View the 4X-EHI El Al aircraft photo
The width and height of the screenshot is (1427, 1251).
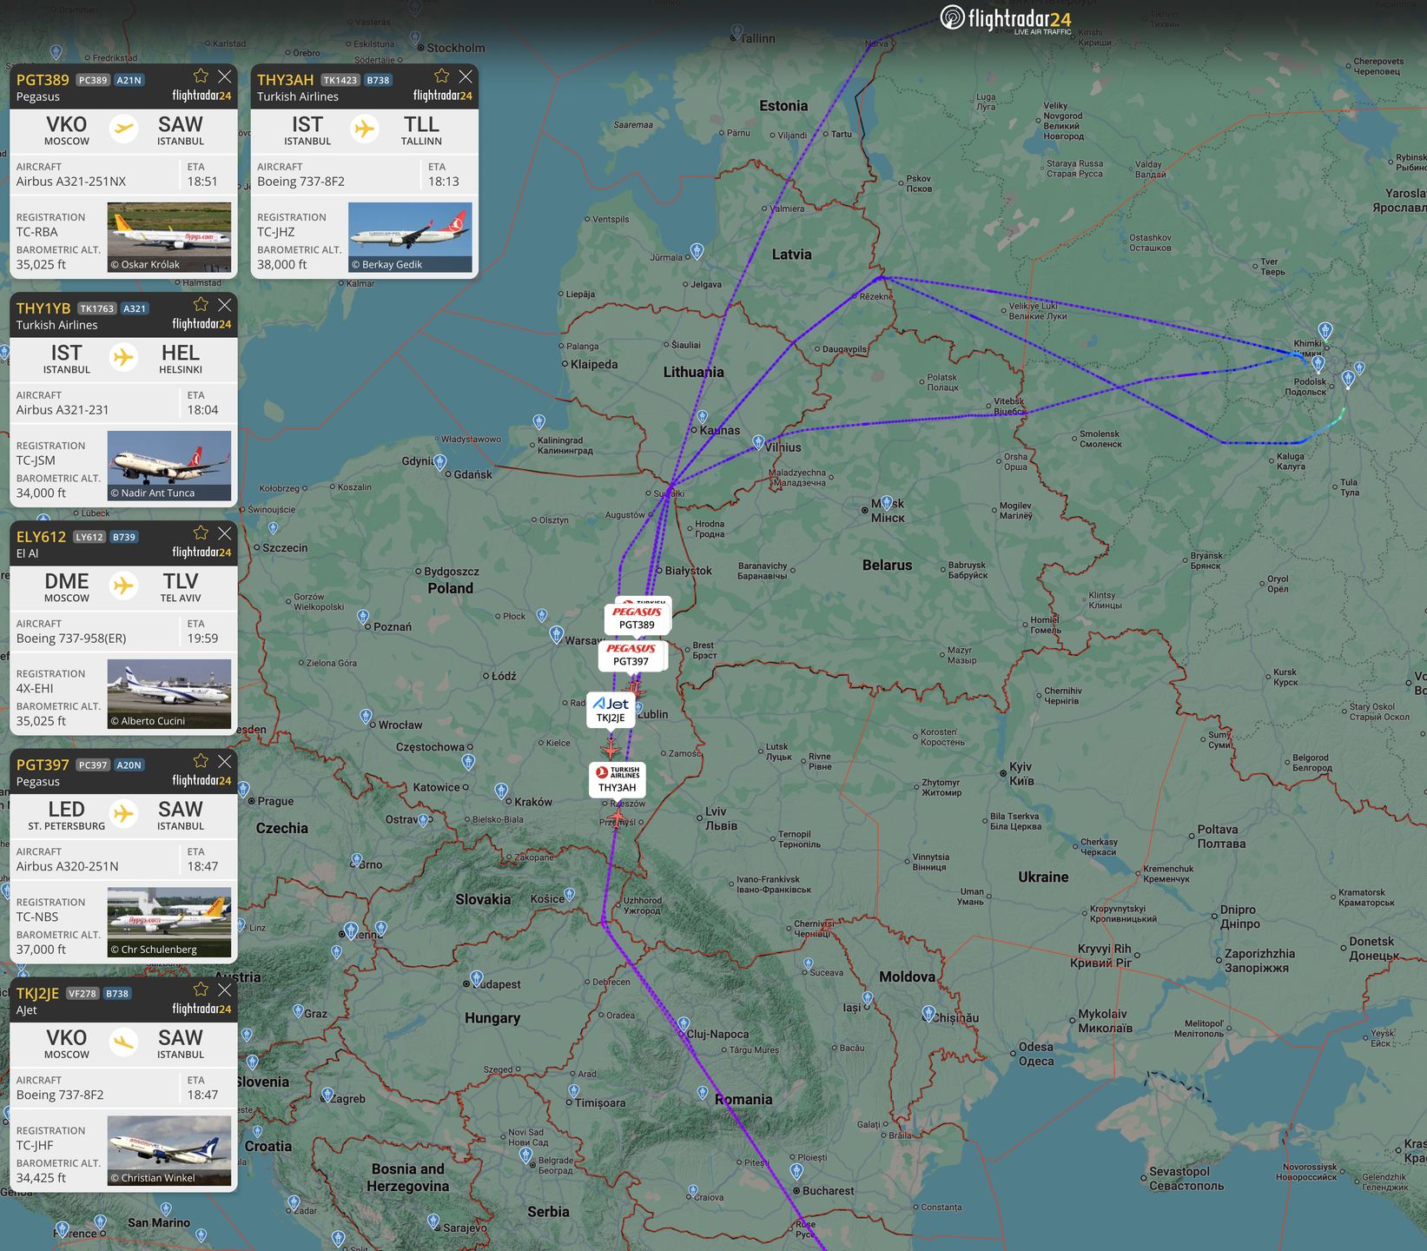coord(169,694)
